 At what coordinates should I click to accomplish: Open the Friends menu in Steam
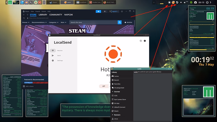[38, 12]
